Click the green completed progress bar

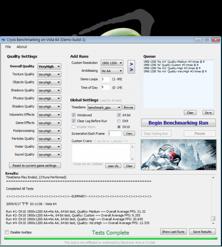click(111, 239)
